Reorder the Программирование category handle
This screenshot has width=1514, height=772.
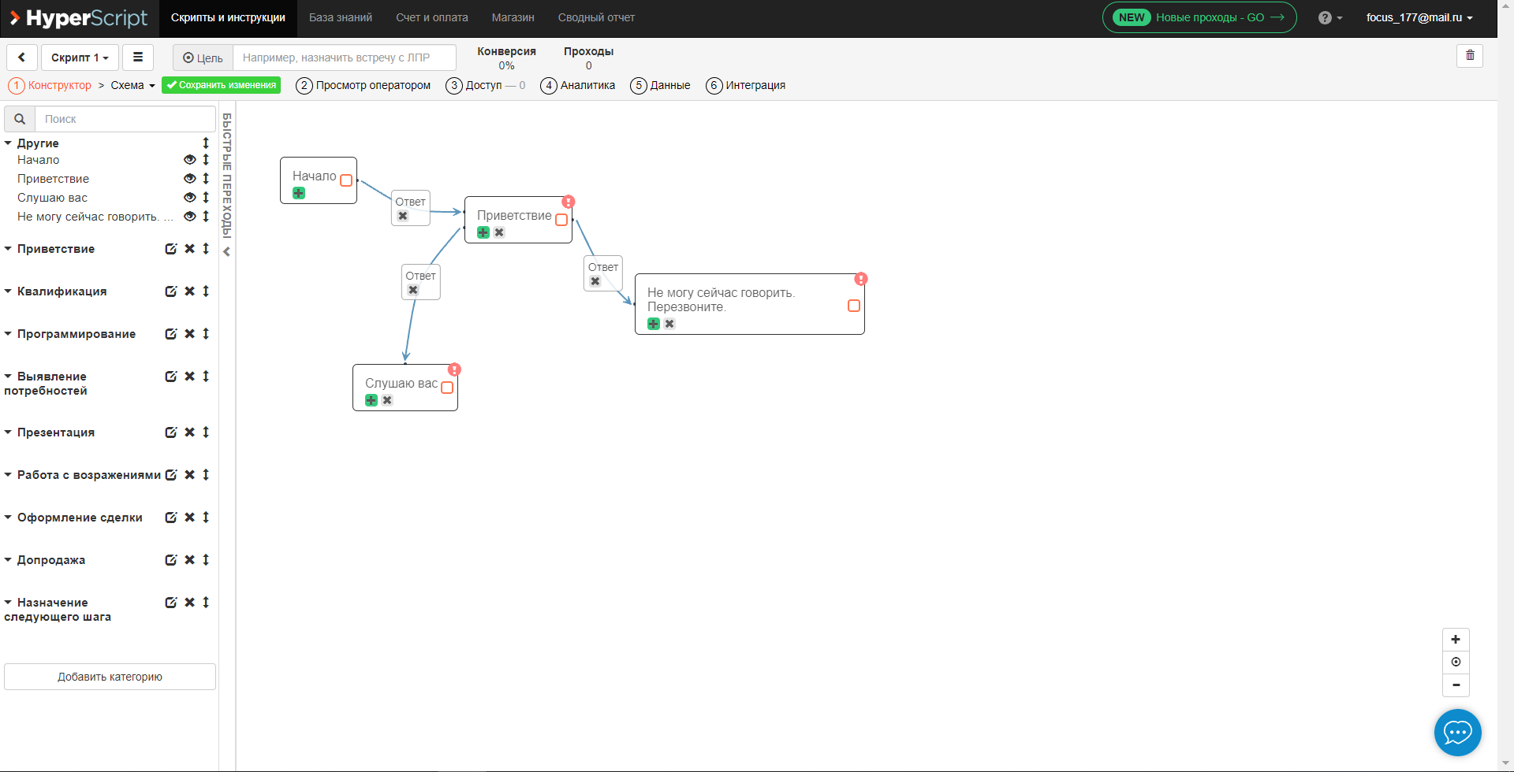[x=206, y=334]
